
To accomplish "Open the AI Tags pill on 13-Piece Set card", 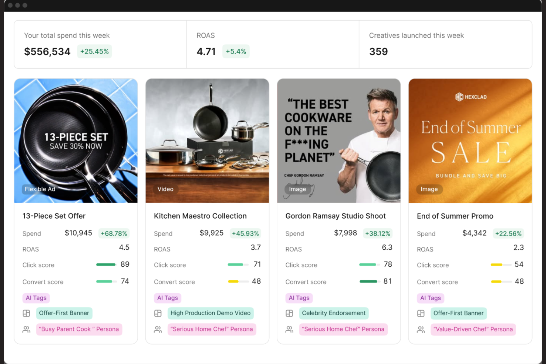I will point(36,298).
